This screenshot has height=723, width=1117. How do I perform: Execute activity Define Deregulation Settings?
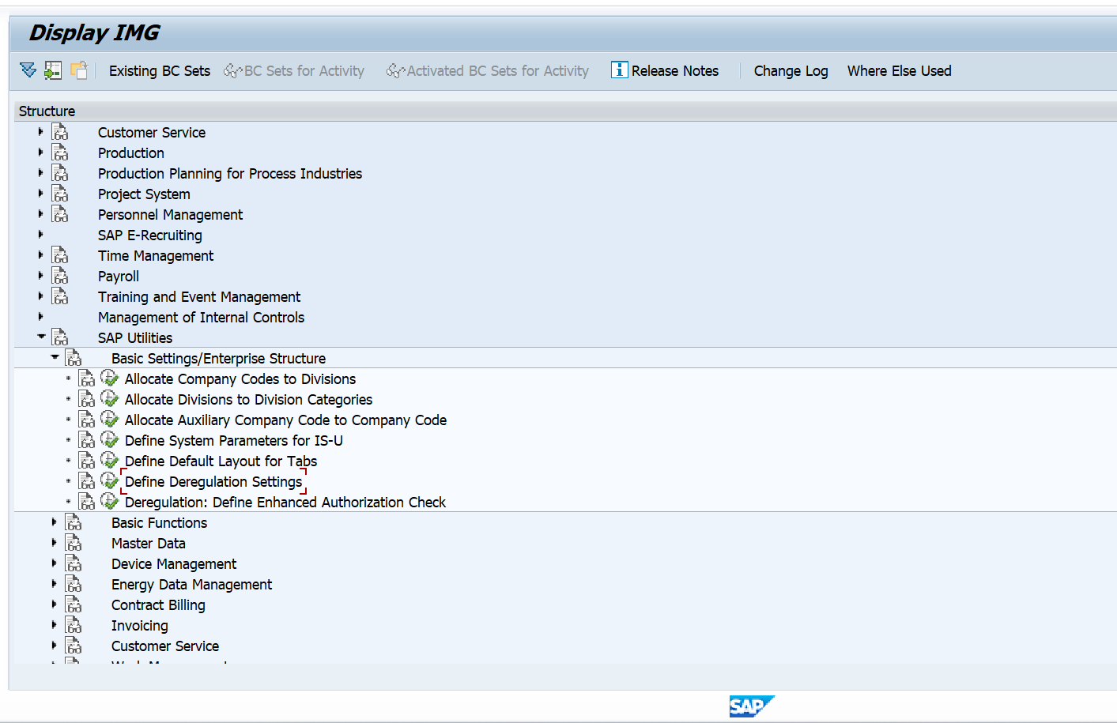[110, 480]
